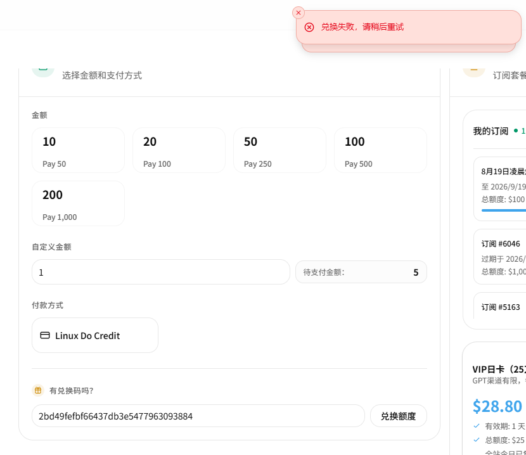Open subscription 订阅 #5163
Image resolution: width=526 pixels, height=455 pixels.
(500, 305)
